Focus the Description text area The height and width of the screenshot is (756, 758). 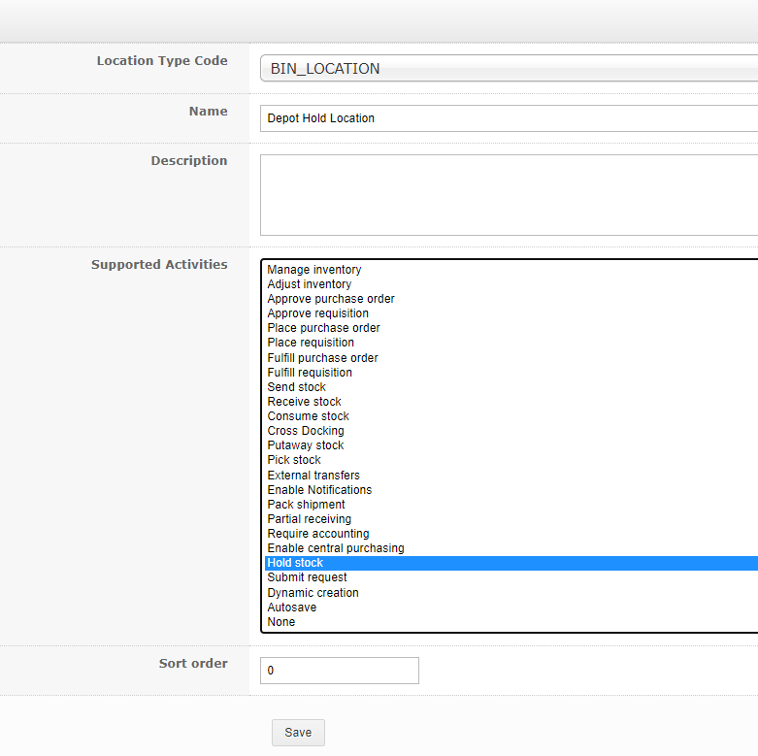(x=509, y=195)
